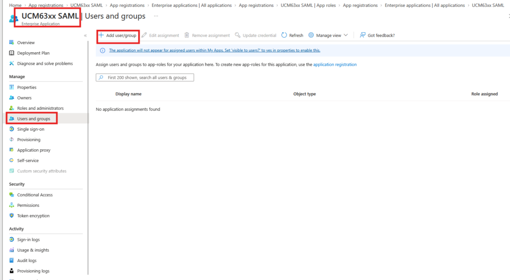The width and height of the screenshot is (510, 280).
Task: Click the Sign-in logs icon
Action: pyautogui.click(x=12, y=239)
